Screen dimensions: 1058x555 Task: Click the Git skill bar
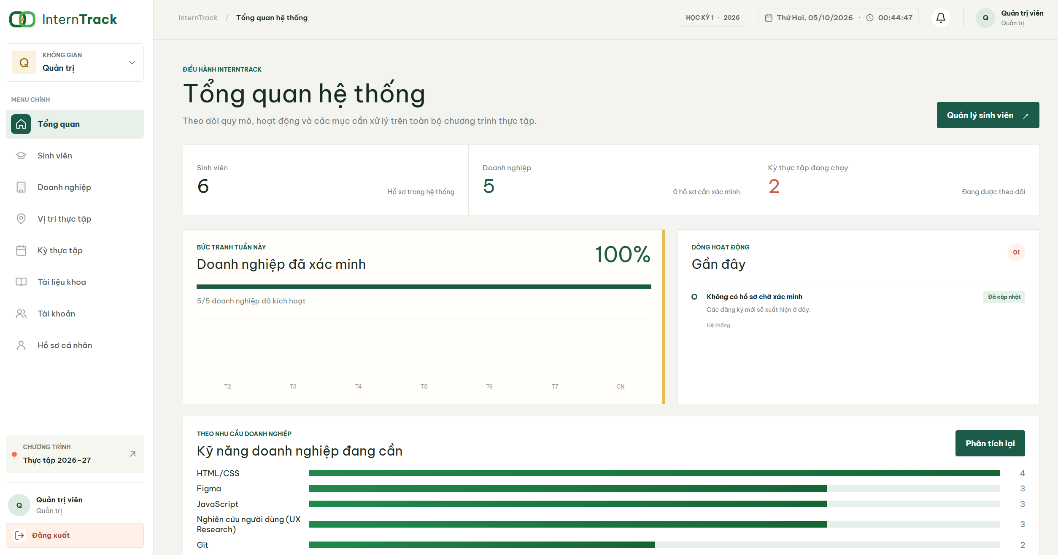click(654, 545)
